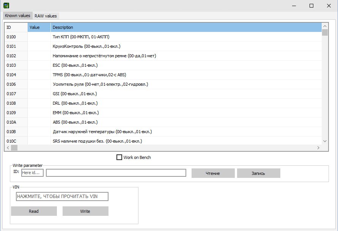Select the Known values tab
Viewport: 338px width, 231px height.
click(17, 16)
